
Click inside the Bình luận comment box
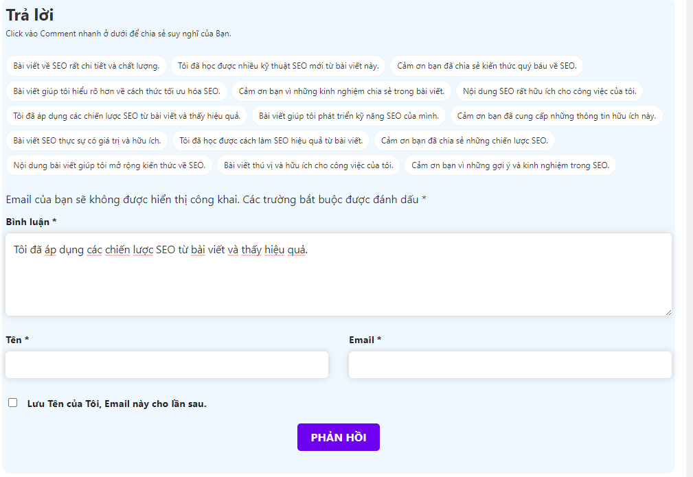[x=339, y=273]
